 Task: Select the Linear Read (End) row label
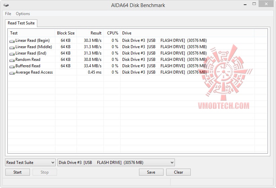(31, 53)
